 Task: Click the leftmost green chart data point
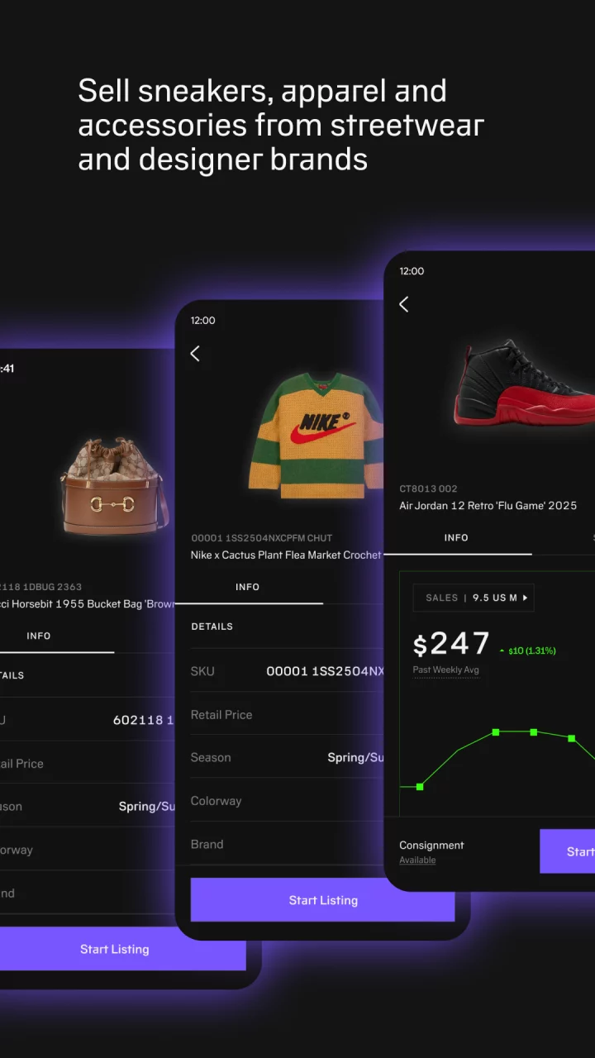[420, 787]
